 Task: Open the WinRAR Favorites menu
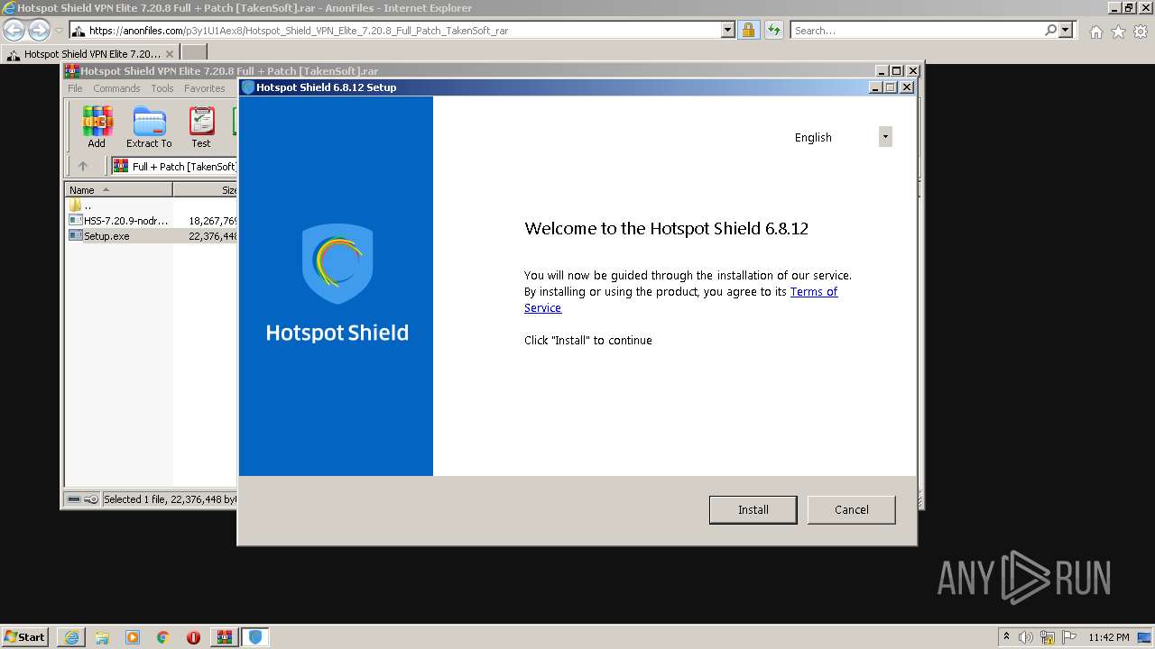(205, 88)
